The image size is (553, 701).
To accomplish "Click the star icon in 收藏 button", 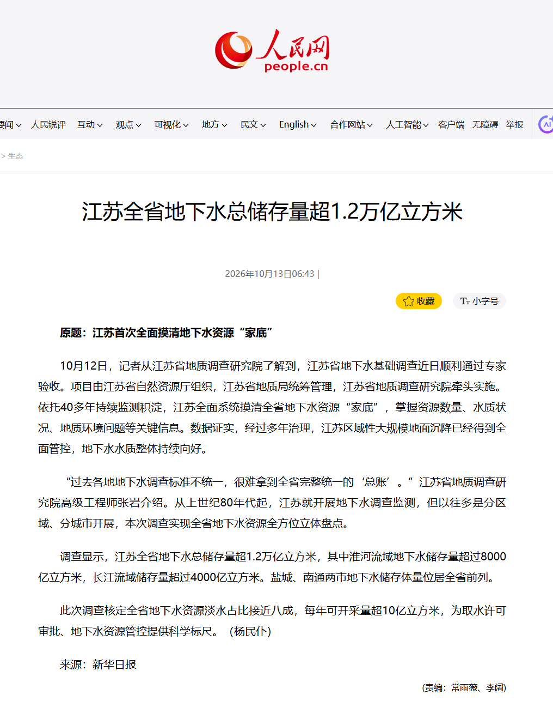I will coord(409,301).
